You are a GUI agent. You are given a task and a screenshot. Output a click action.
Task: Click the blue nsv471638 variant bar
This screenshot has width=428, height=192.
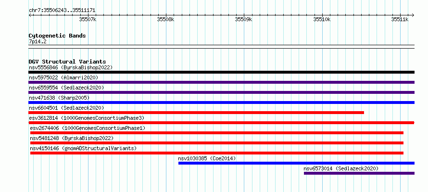tap(221, 102)
